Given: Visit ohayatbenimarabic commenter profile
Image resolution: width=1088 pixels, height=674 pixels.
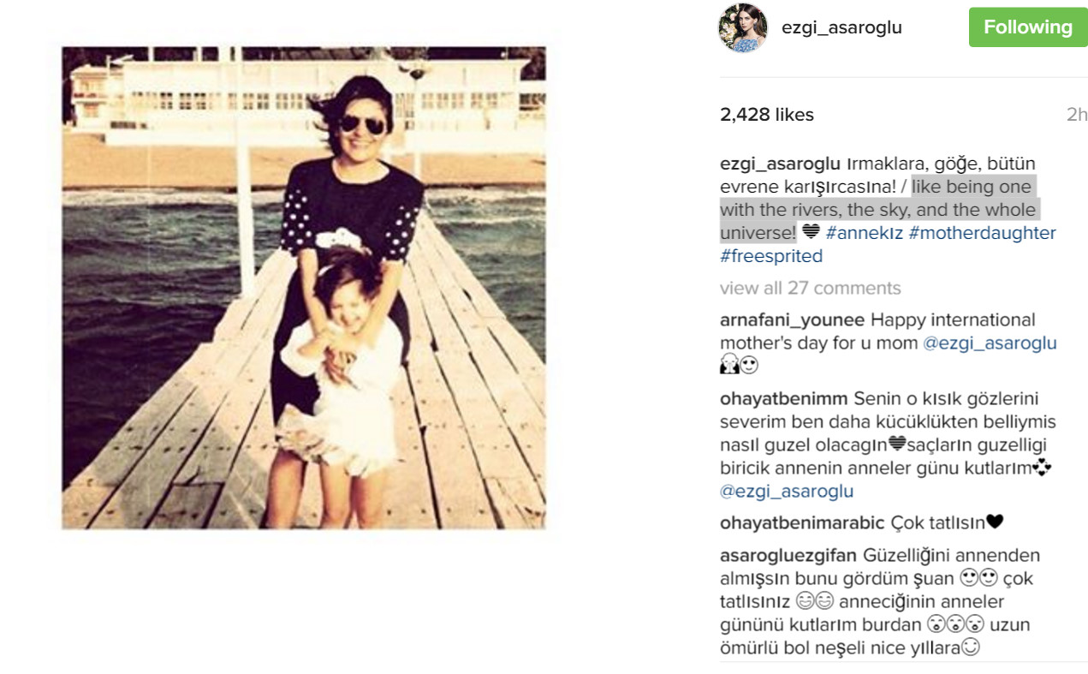Looking at the screenshot, I should click(x=803, y=522).
